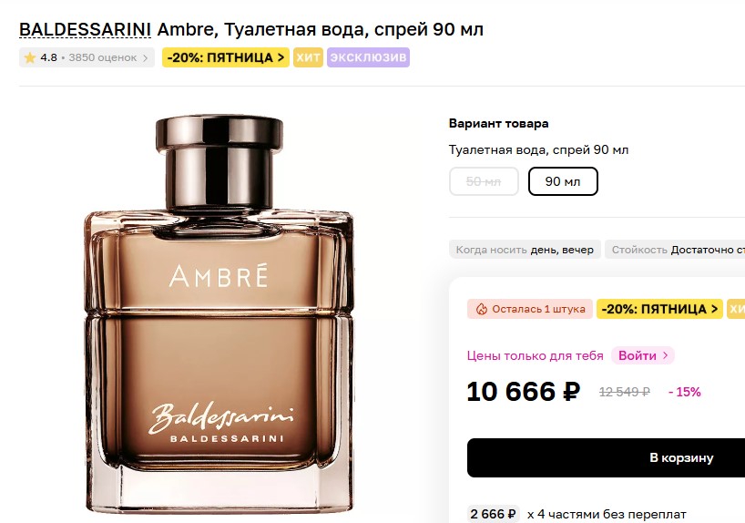
Task: Click the yellow rating star icon
Action: [30, 58]
